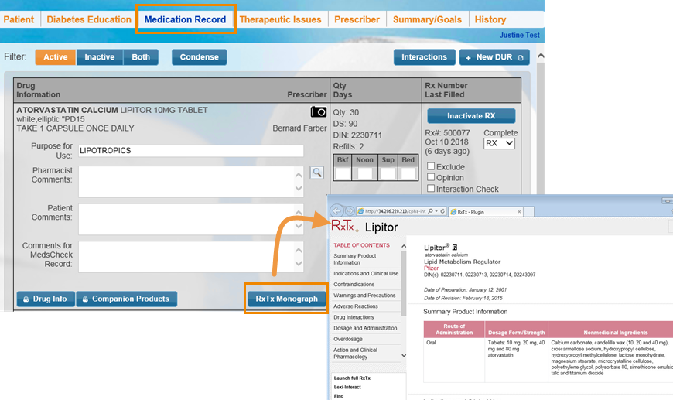This screenshot has height=400, width=673.
Task: Click the address bar dropdown arrow in RxTx window
Action: click(436, 211)
